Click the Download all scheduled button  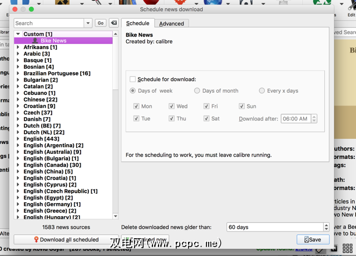click(x=65, y=239)
